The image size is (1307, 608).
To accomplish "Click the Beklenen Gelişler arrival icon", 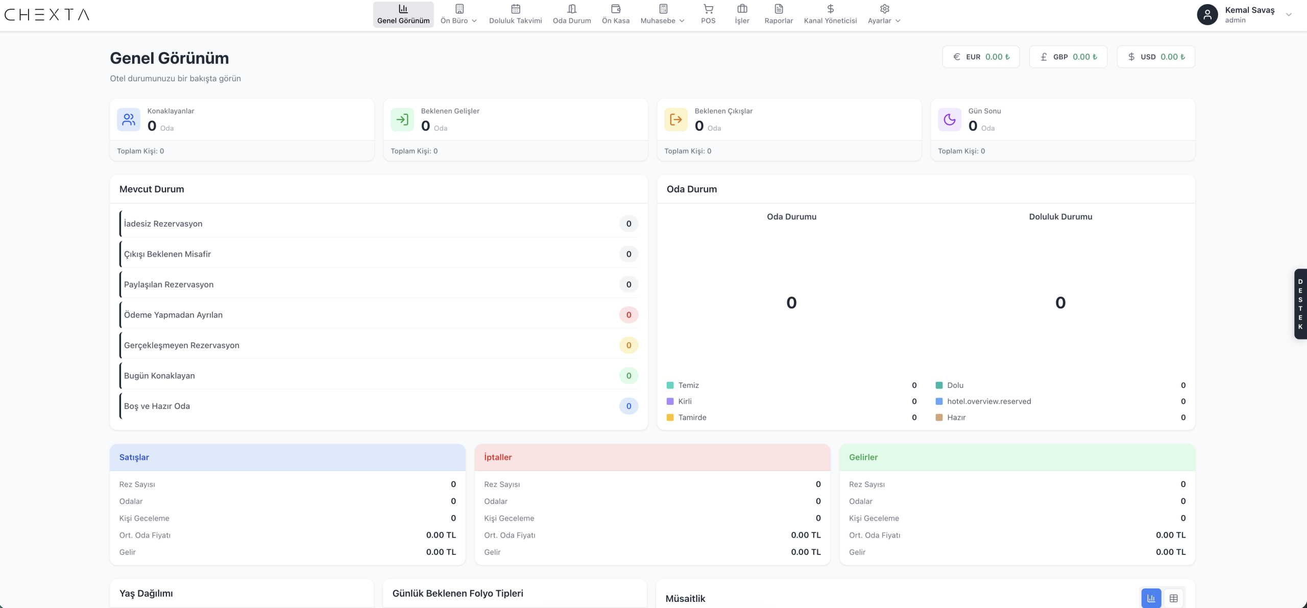I will tap(402, 120).
